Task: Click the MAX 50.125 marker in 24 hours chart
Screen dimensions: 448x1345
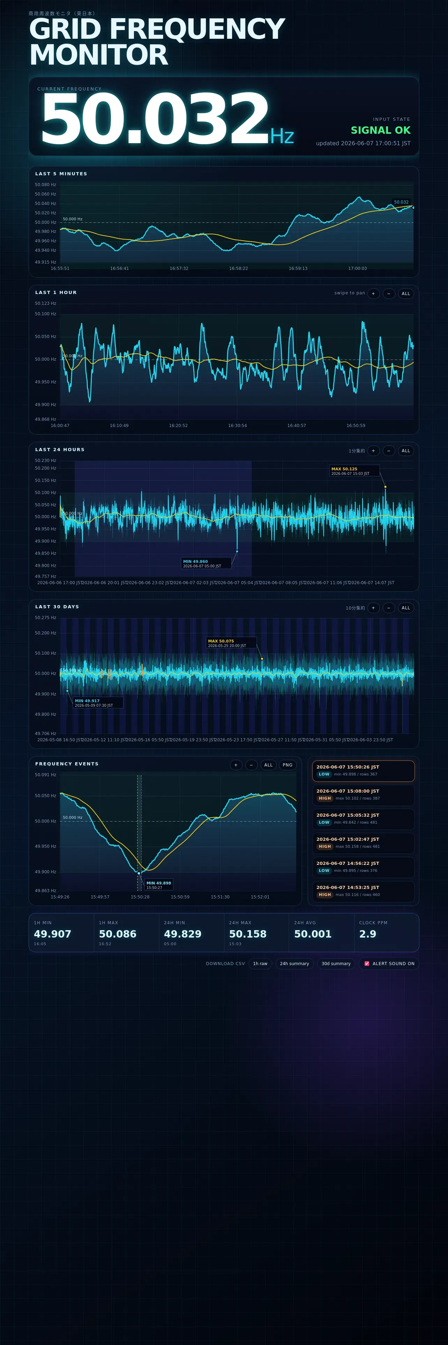Action: pyautogui.click(x=386, y=487)
